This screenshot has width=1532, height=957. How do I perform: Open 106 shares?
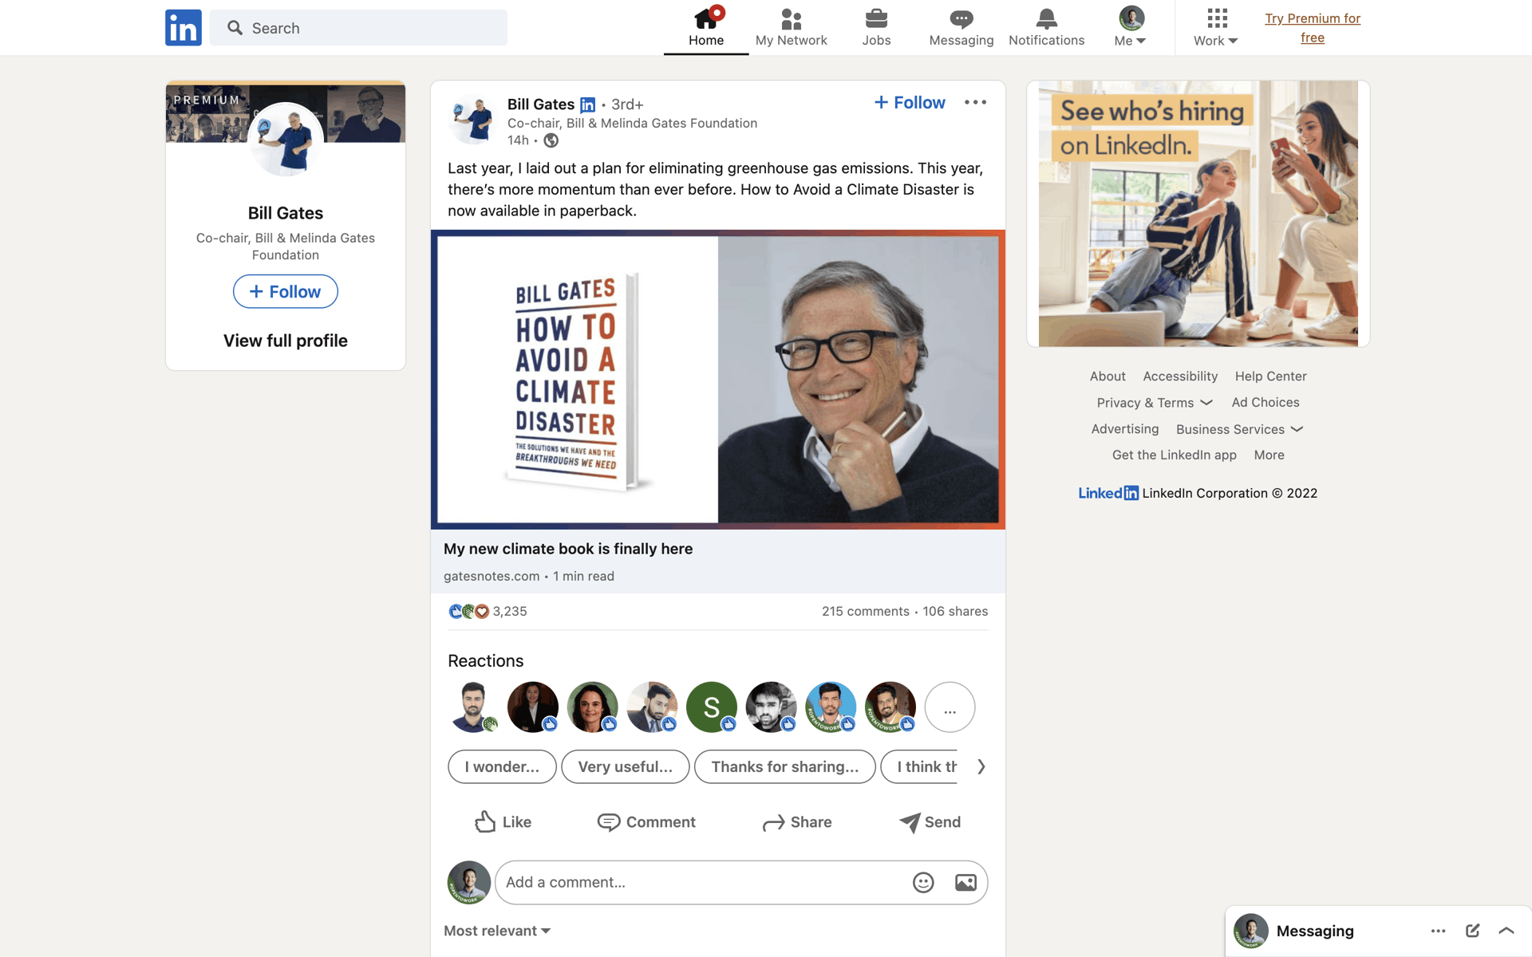tap(955, 612)
